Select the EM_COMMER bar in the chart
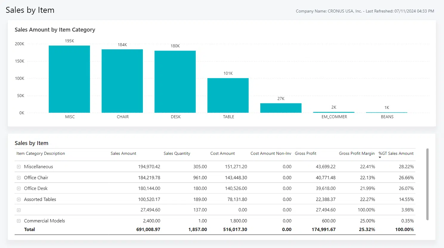The height and width of the screenshot is (248, 444). click(334, 112)
